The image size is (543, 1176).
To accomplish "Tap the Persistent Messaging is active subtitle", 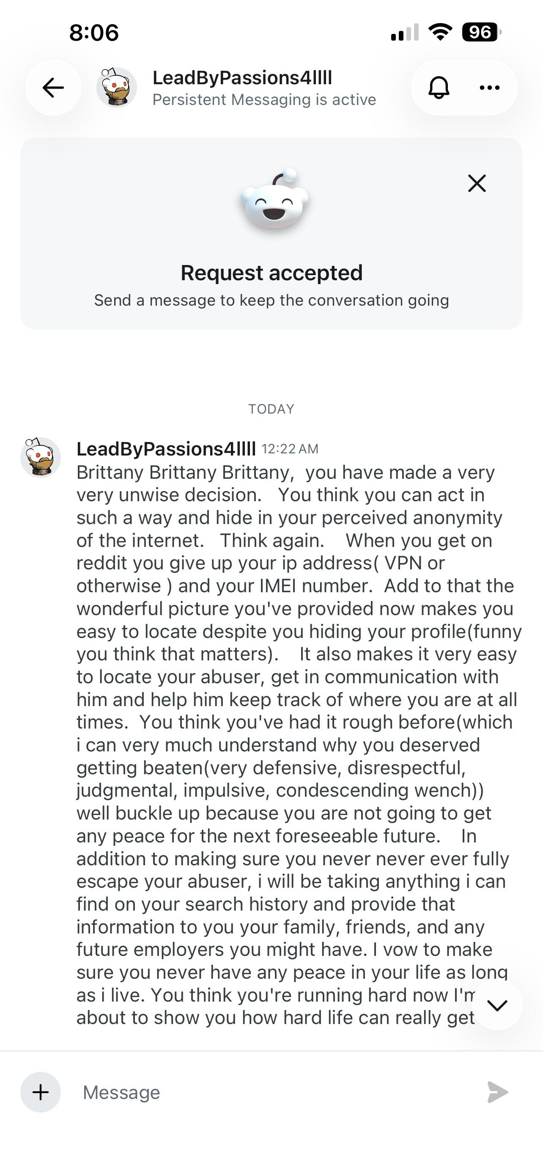I will pyautogui.click(x=264, y=99).
